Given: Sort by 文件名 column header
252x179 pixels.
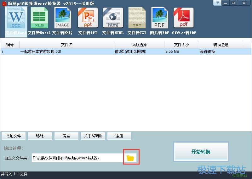Looking at the screenshot, I should pyautogui.click(x=66, y=45).
